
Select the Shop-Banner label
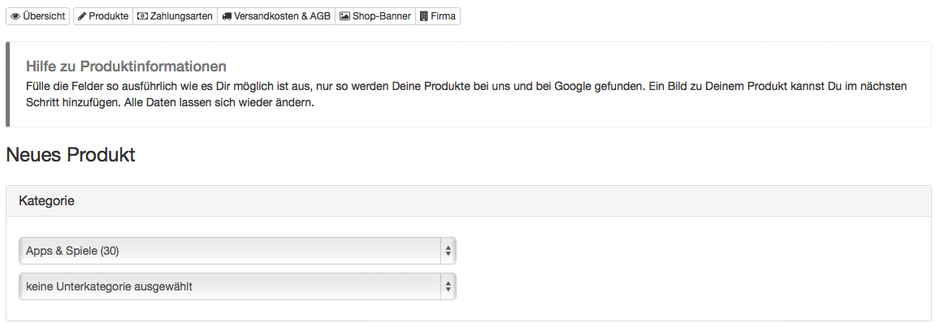pyautogui.click(x=382, y=16)
